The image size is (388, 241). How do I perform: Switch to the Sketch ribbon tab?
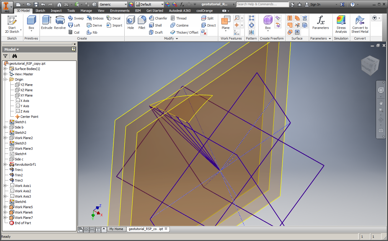click(x=40, y=11)
